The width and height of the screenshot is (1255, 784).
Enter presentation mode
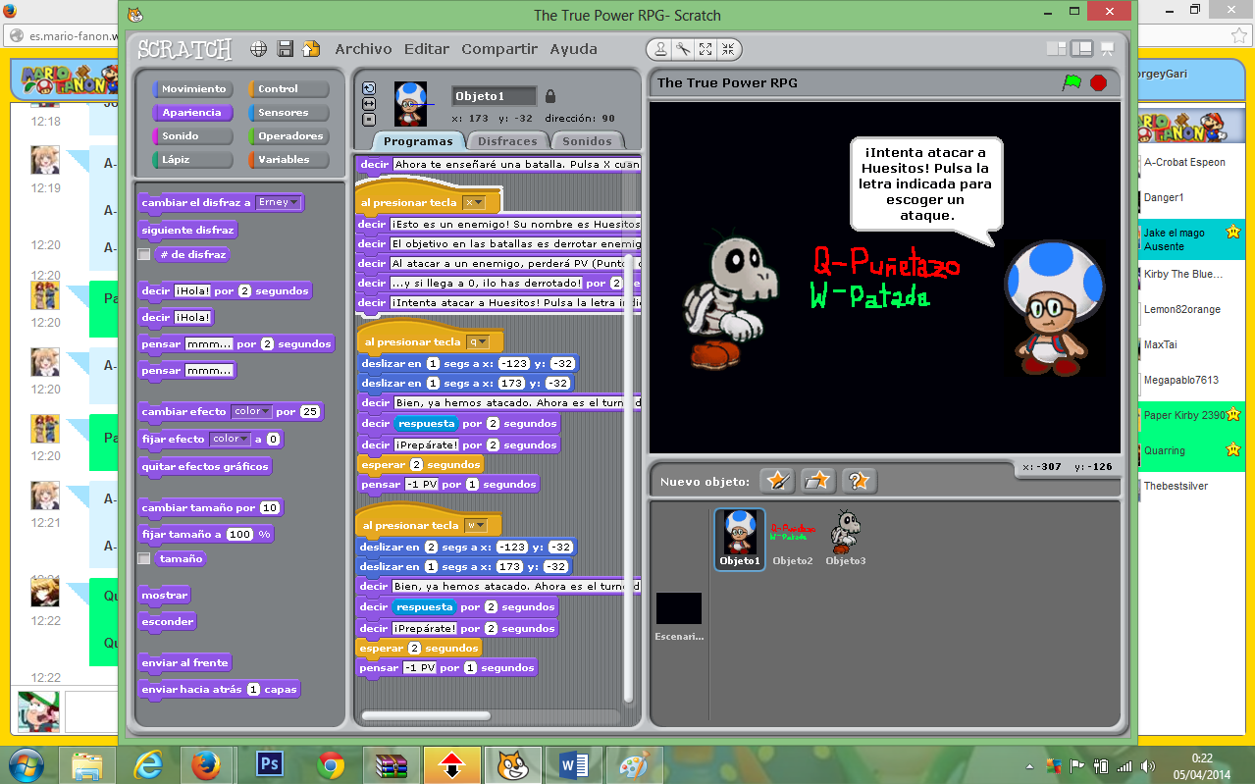click(1108, 49)
